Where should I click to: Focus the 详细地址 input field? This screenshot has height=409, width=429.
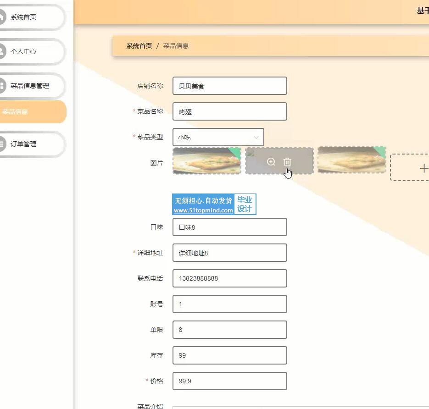pos(230,253)
